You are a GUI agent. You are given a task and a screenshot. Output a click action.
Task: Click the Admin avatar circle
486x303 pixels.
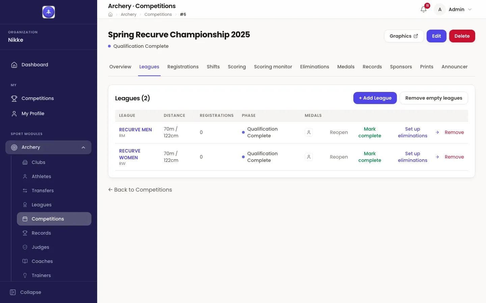pyautogui.click(x=440, y=9)
